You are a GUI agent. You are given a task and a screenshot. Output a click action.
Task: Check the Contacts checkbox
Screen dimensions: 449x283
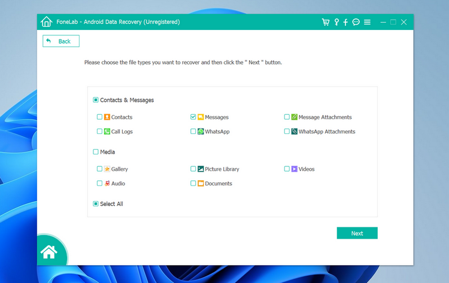(99, 117)
